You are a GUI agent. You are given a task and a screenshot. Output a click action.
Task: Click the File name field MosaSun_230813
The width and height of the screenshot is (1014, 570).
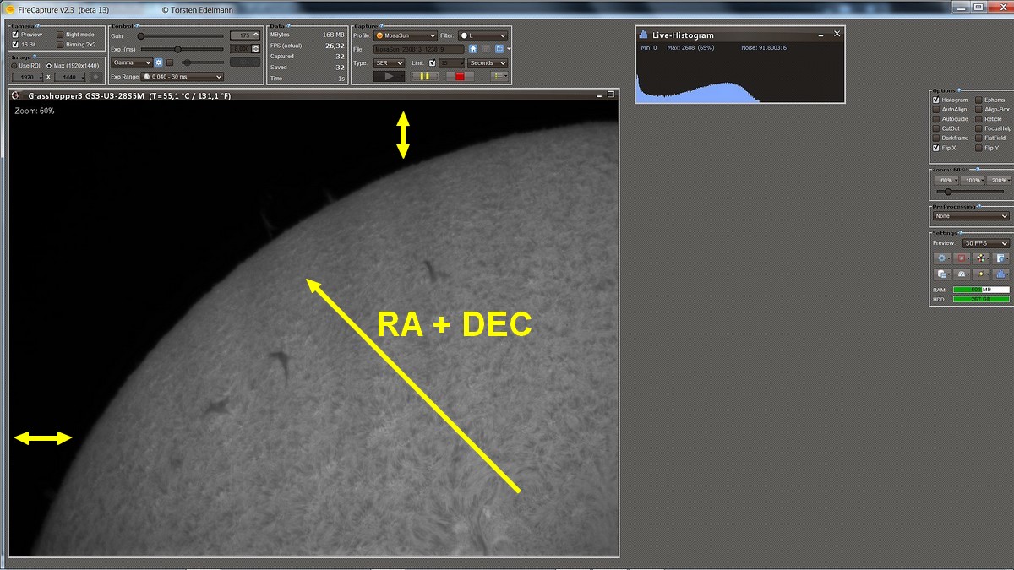[x=418, y=49]
